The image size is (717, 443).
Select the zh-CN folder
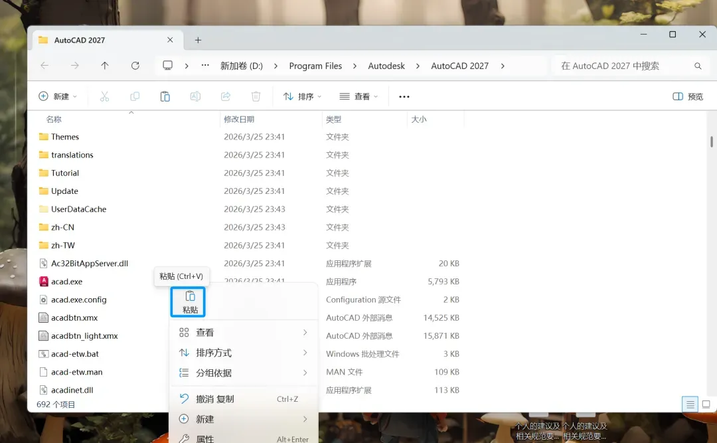pos(62,227)
